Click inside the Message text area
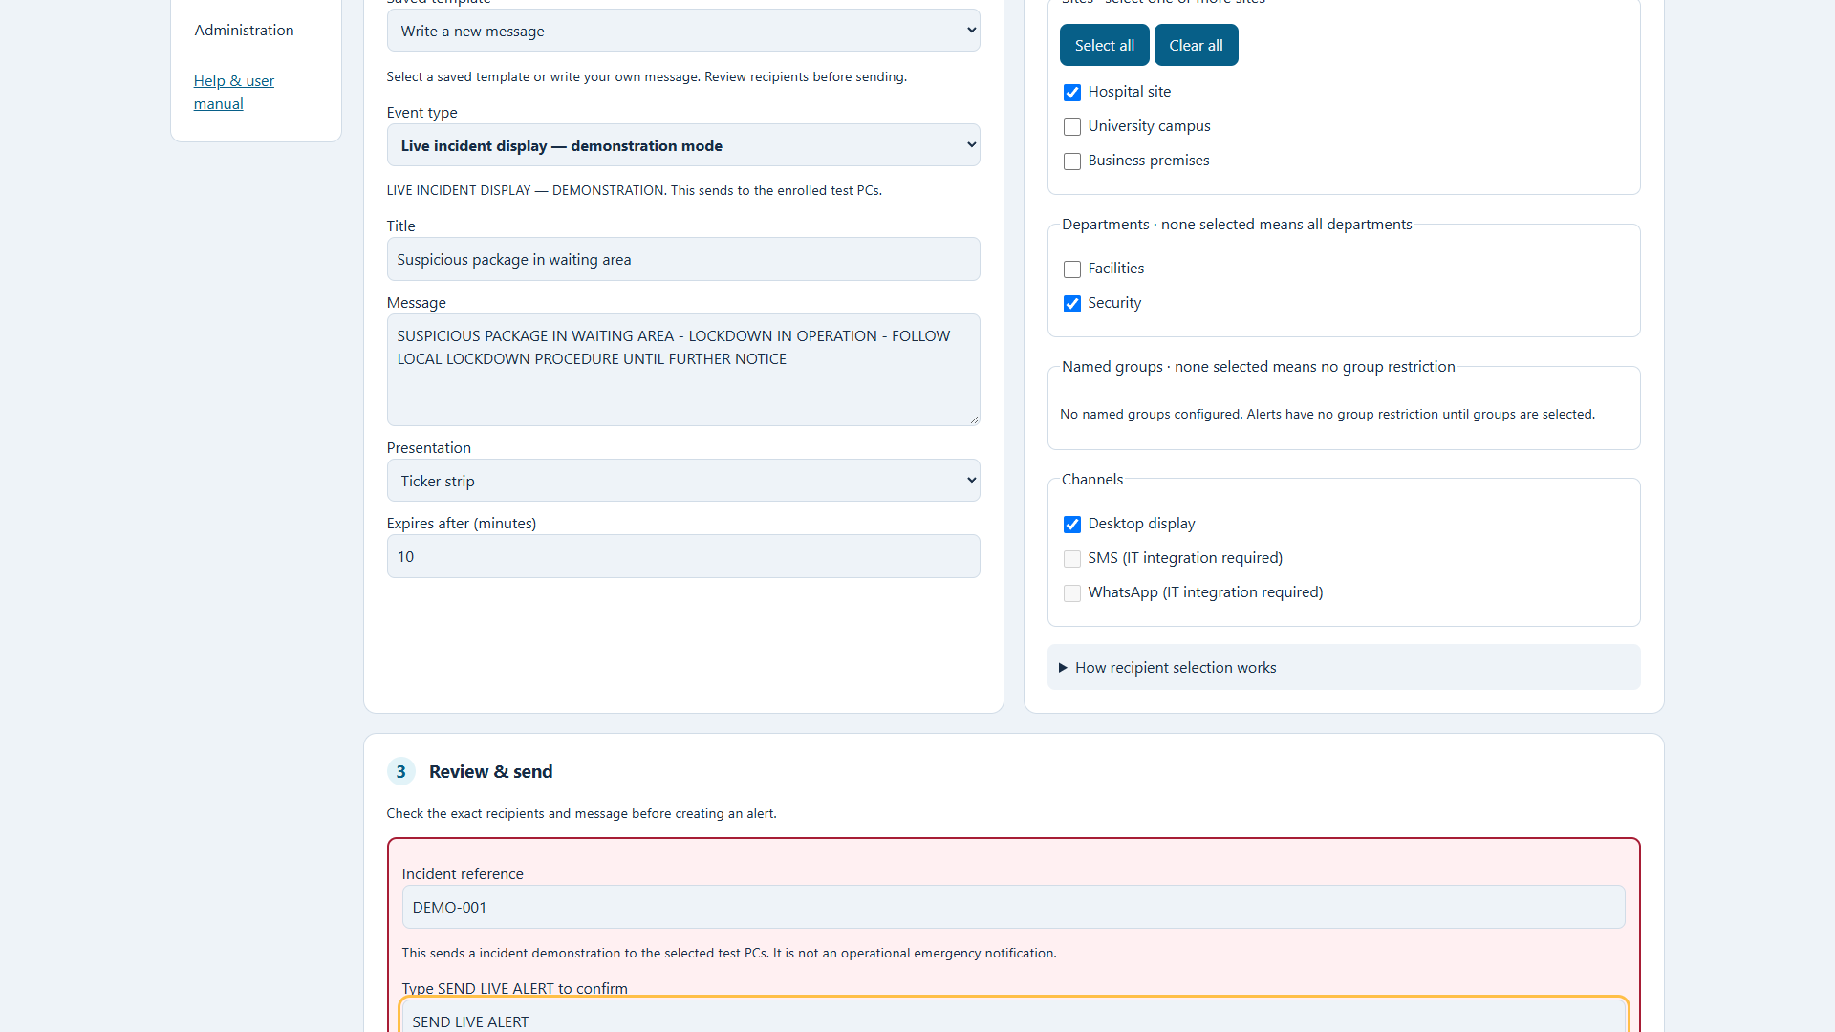Viewport: 1835px width, 1032px height. [x=683, y=370]
